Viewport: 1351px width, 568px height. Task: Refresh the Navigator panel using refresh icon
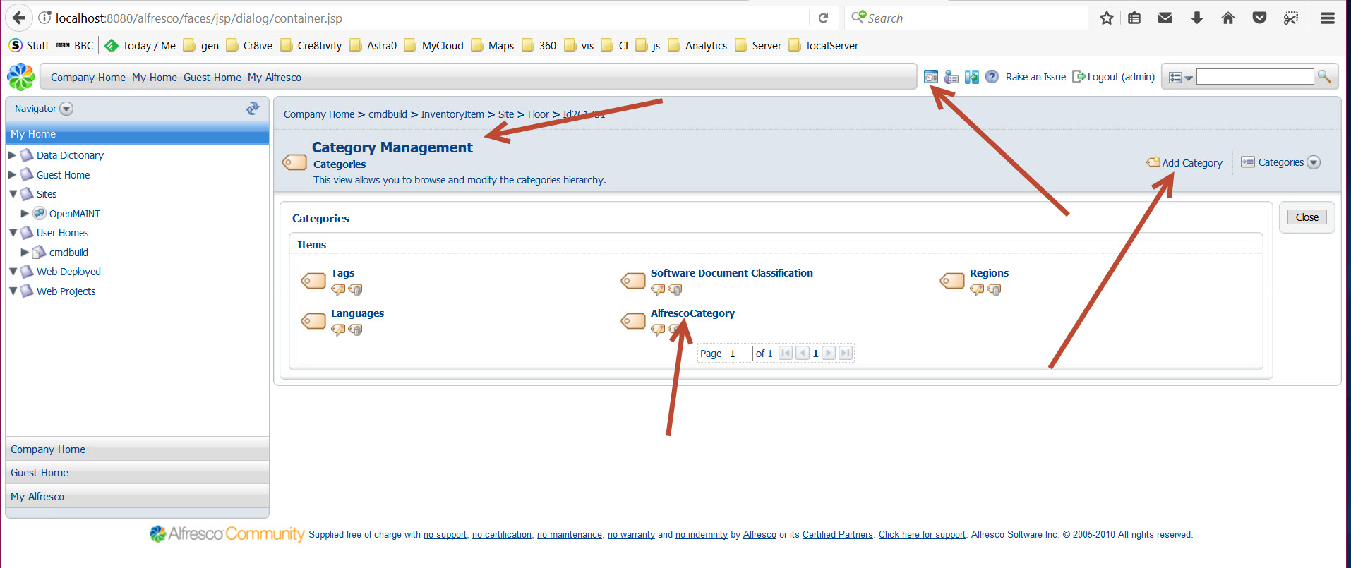pos(252,108)
